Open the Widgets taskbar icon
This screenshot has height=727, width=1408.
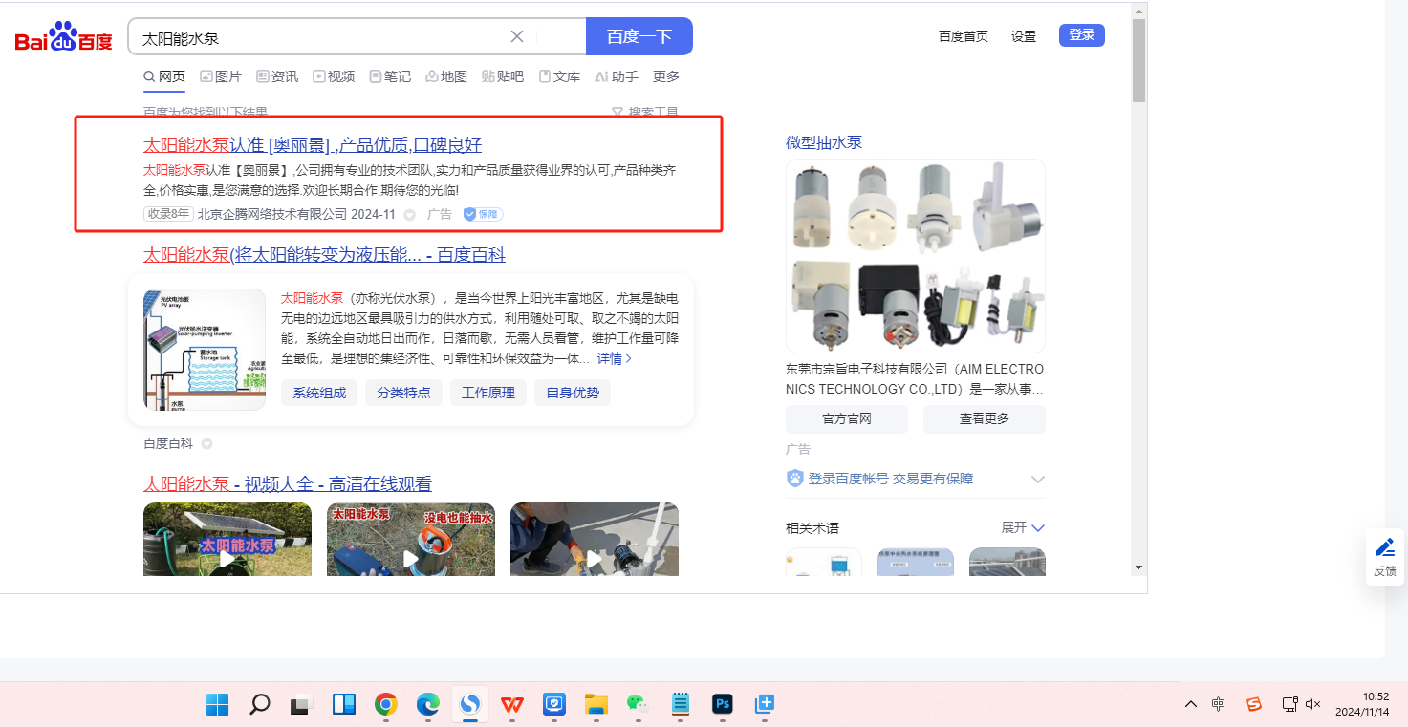[x=344, y=705]
